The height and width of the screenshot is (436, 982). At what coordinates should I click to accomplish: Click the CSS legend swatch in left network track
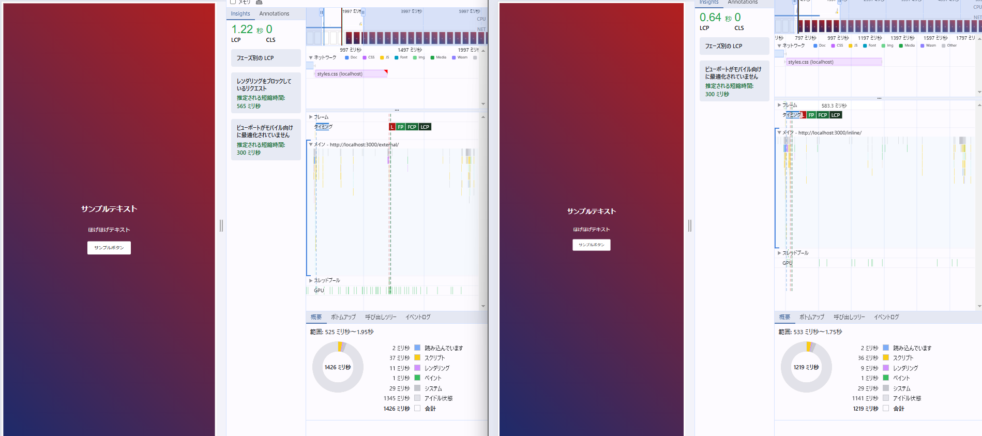(365, 57)
